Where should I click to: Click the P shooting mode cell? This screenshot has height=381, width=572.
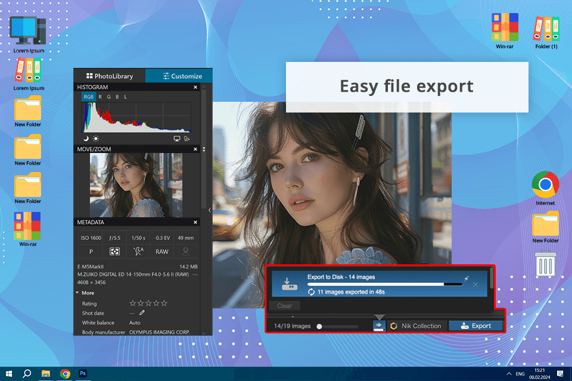[x=91, y=252]
